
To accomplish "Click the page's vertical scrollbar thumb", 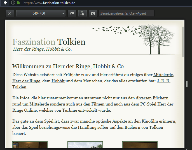I will [183, 42].
